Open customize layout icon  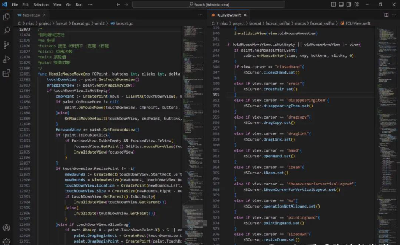pos(356,4)
